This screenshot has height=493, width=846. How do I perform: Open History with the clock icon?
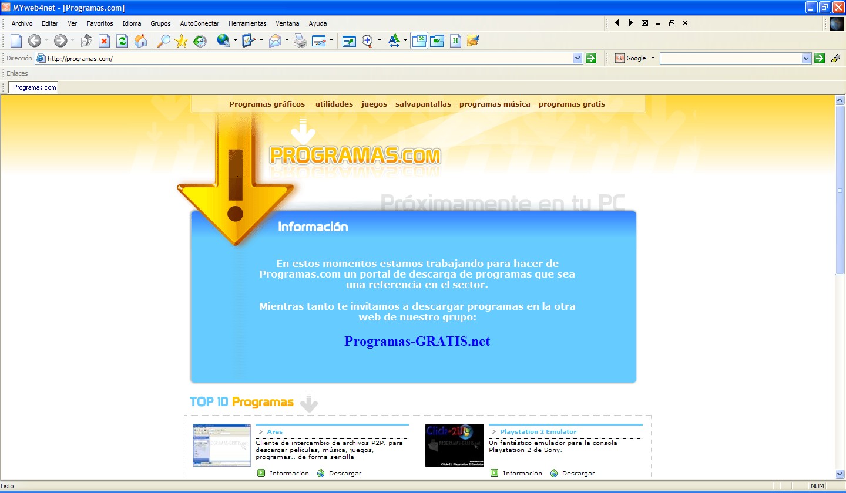(200, 41)
